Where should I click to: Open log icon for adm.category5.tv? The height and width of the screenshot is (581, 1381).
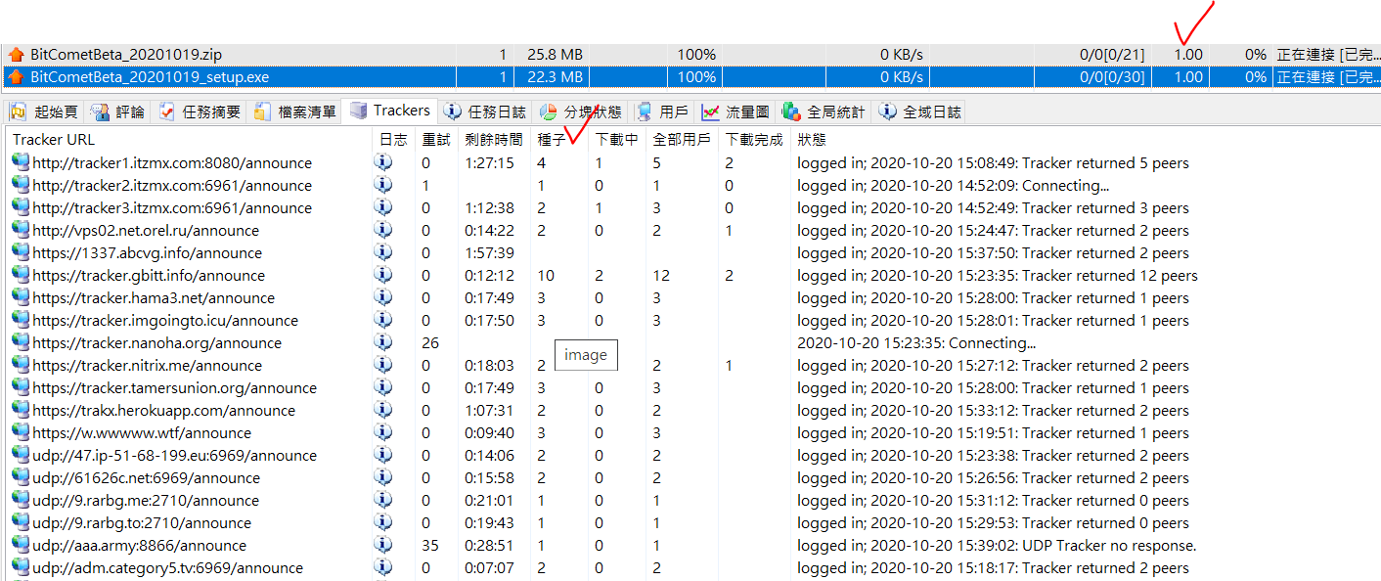383,567
